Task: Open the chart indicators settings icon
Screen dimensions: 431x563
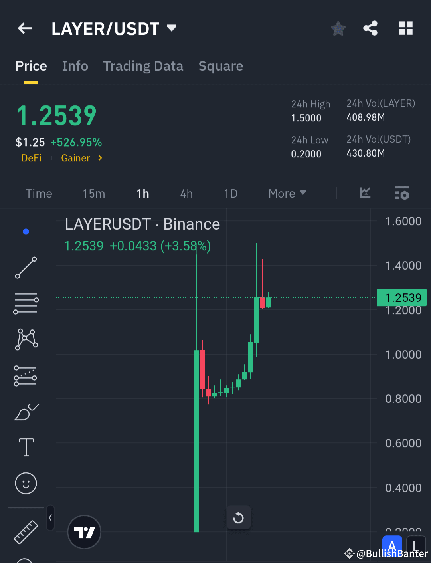Action: pyautogui.click(x=402, y=193)
